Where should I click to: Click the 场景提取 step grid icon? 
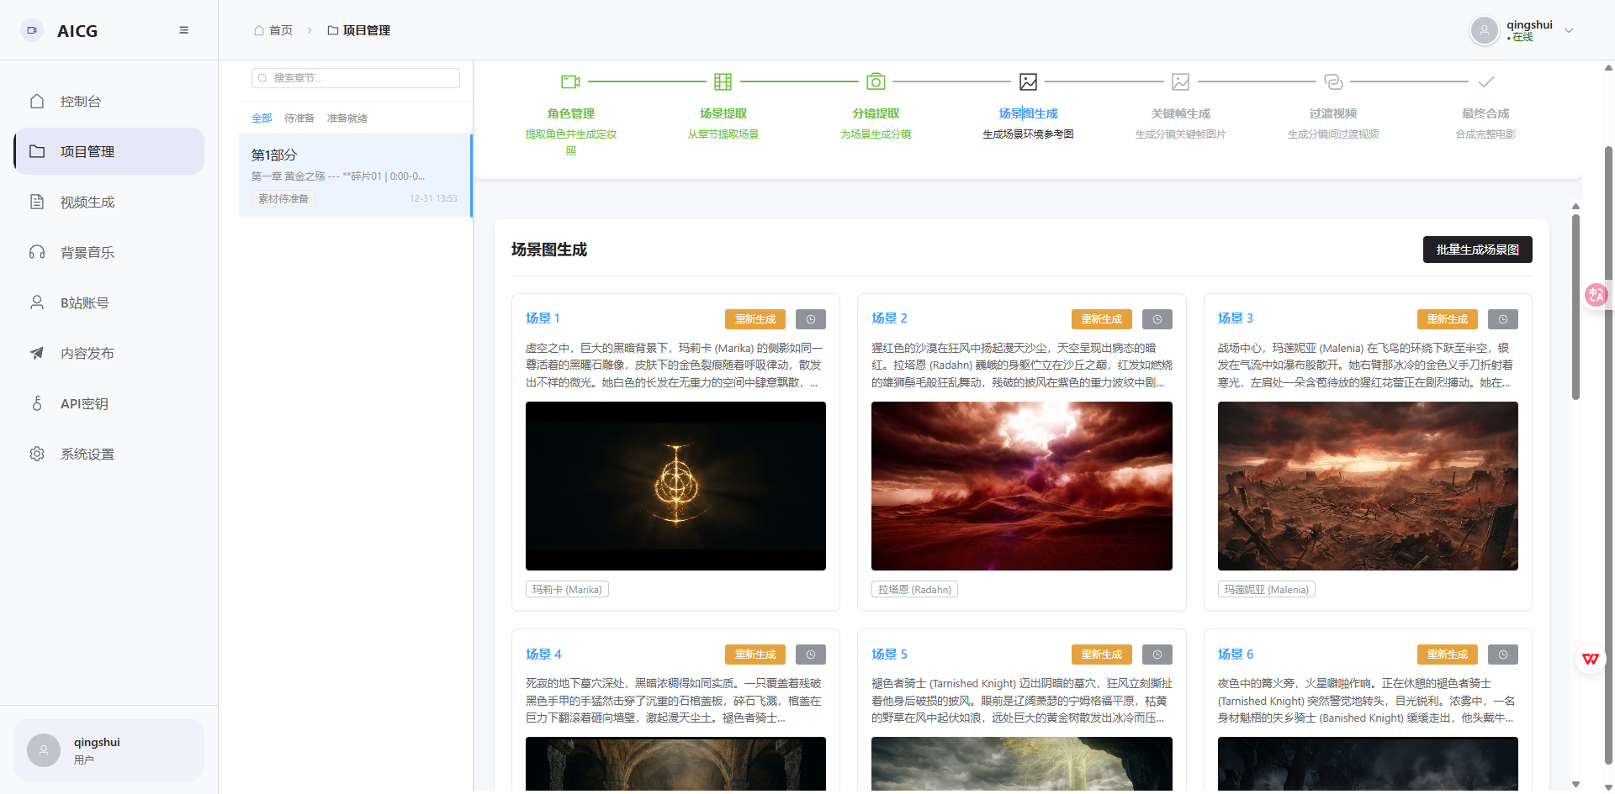click(x=723, y=82)
